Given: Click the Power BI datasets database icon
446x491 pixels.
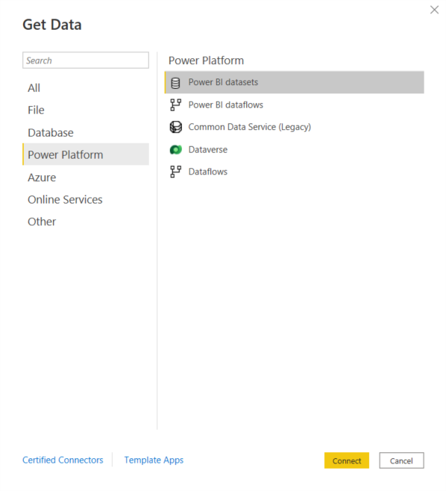Looking at the screenshot, I should point(175,83).
